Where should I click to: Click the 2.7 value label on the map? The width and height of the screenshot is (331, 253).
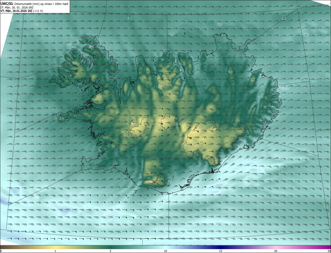(x=99, y=97)
